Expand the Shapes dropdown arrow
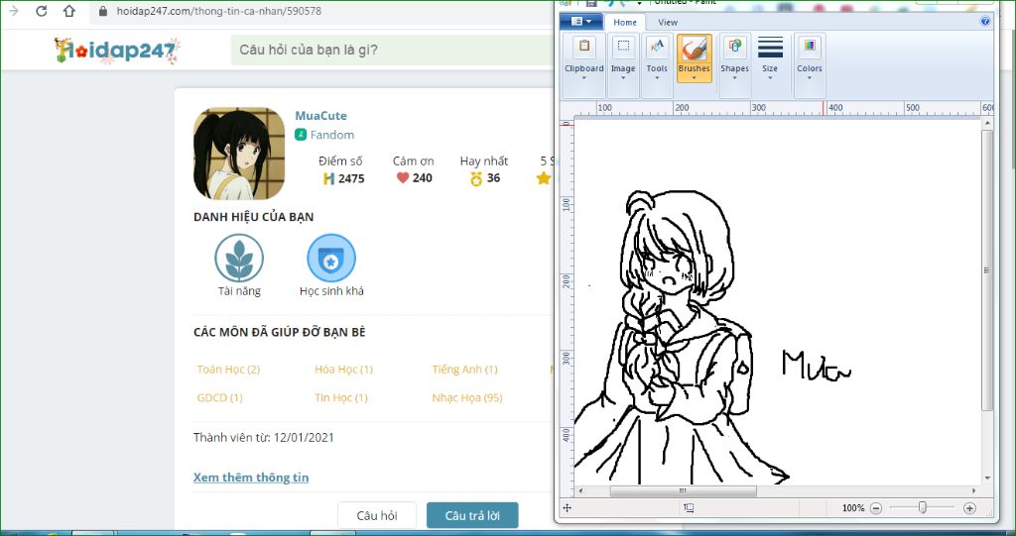The image size is (1016, 536). point(734,78)
